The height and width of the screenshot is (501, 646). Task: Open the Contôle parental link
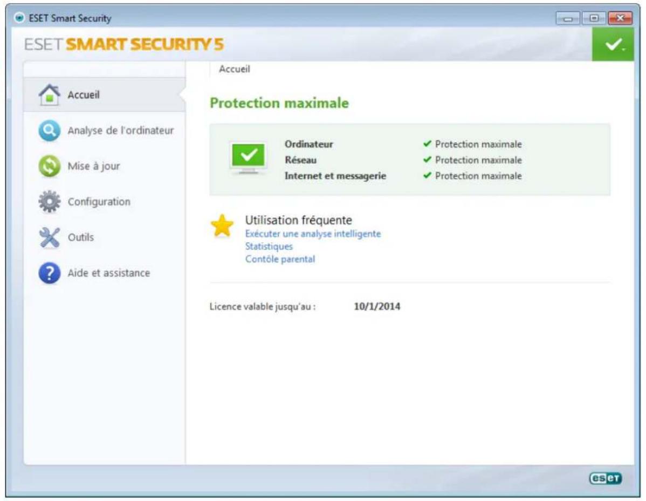click(x=280, y=259)
